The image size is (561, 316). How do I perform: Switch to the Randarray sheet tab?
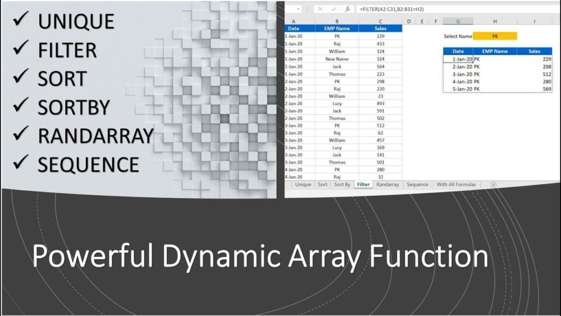click(x=388, y=185)
